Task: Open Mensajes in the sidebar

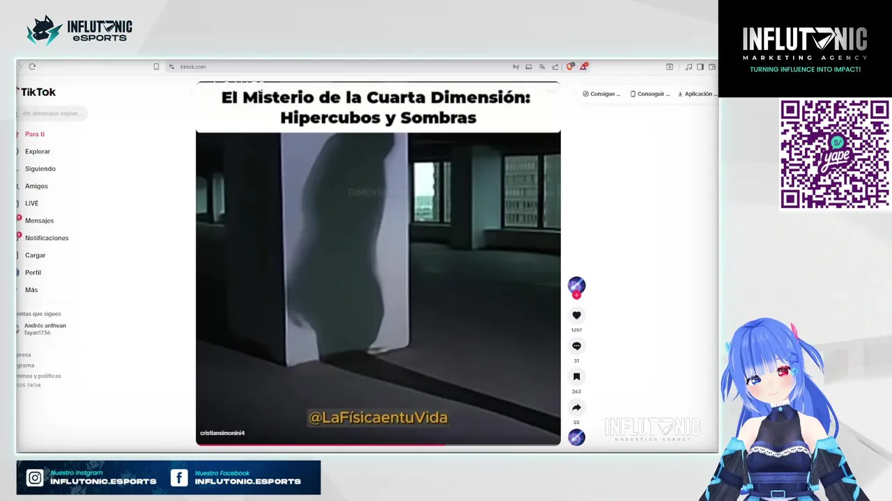Action: (x=39, y=221)
